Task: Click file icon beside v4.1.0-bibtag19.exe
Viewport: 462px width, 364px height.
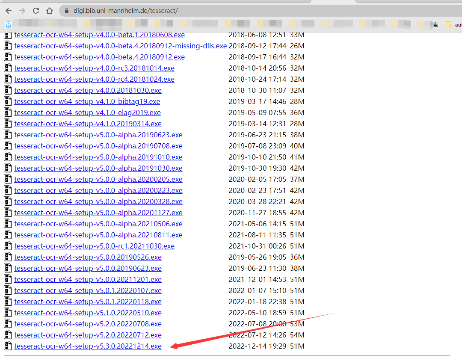Action: pyautogui.click(x=8, y=101)
